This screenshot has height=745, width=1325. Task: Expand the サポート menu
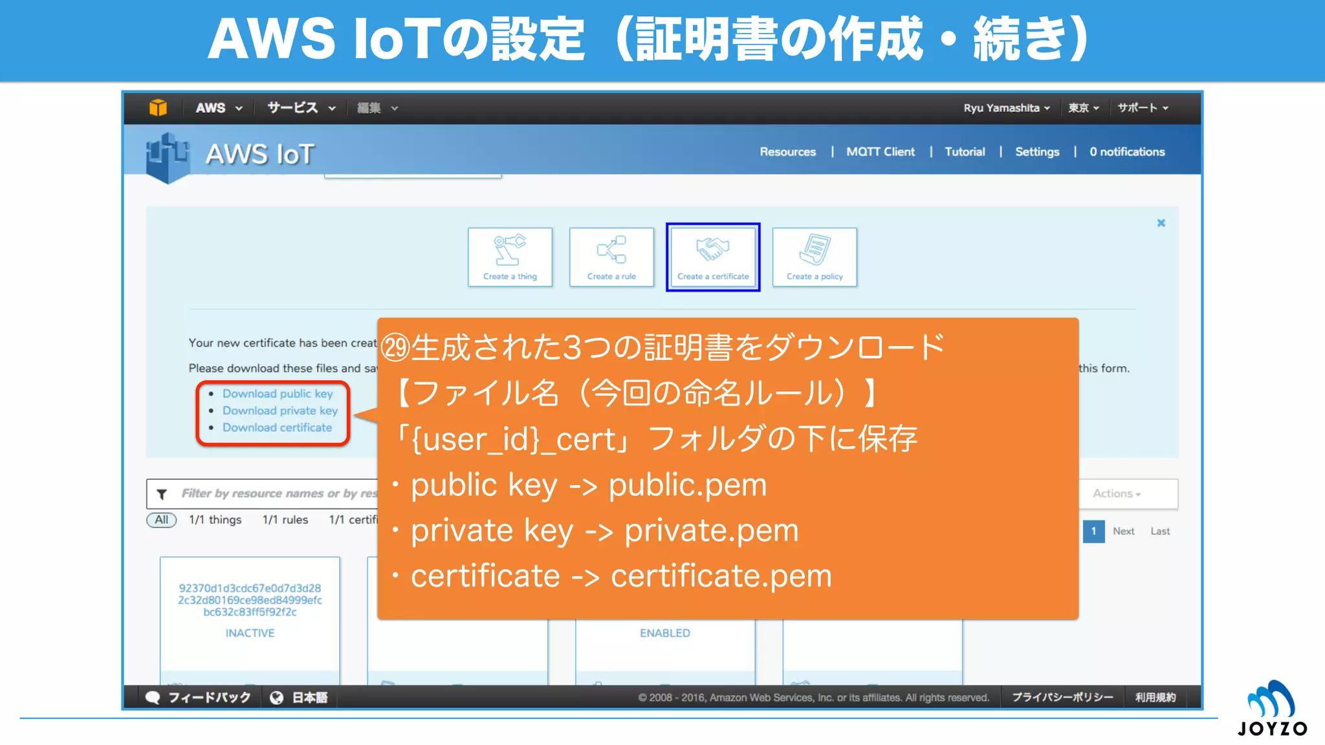point(1143,108)
